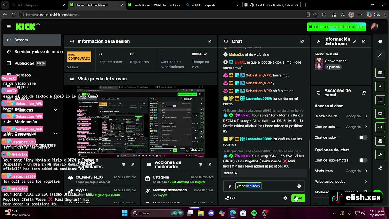The height and width of the screenshot is (219, 389).
Task: Open the Restricción de... setting
Action: point(341,116)
